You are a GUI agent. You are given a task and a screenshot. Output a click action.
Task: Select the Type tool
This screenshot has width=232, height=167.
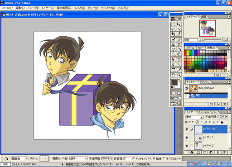(179, 60)
